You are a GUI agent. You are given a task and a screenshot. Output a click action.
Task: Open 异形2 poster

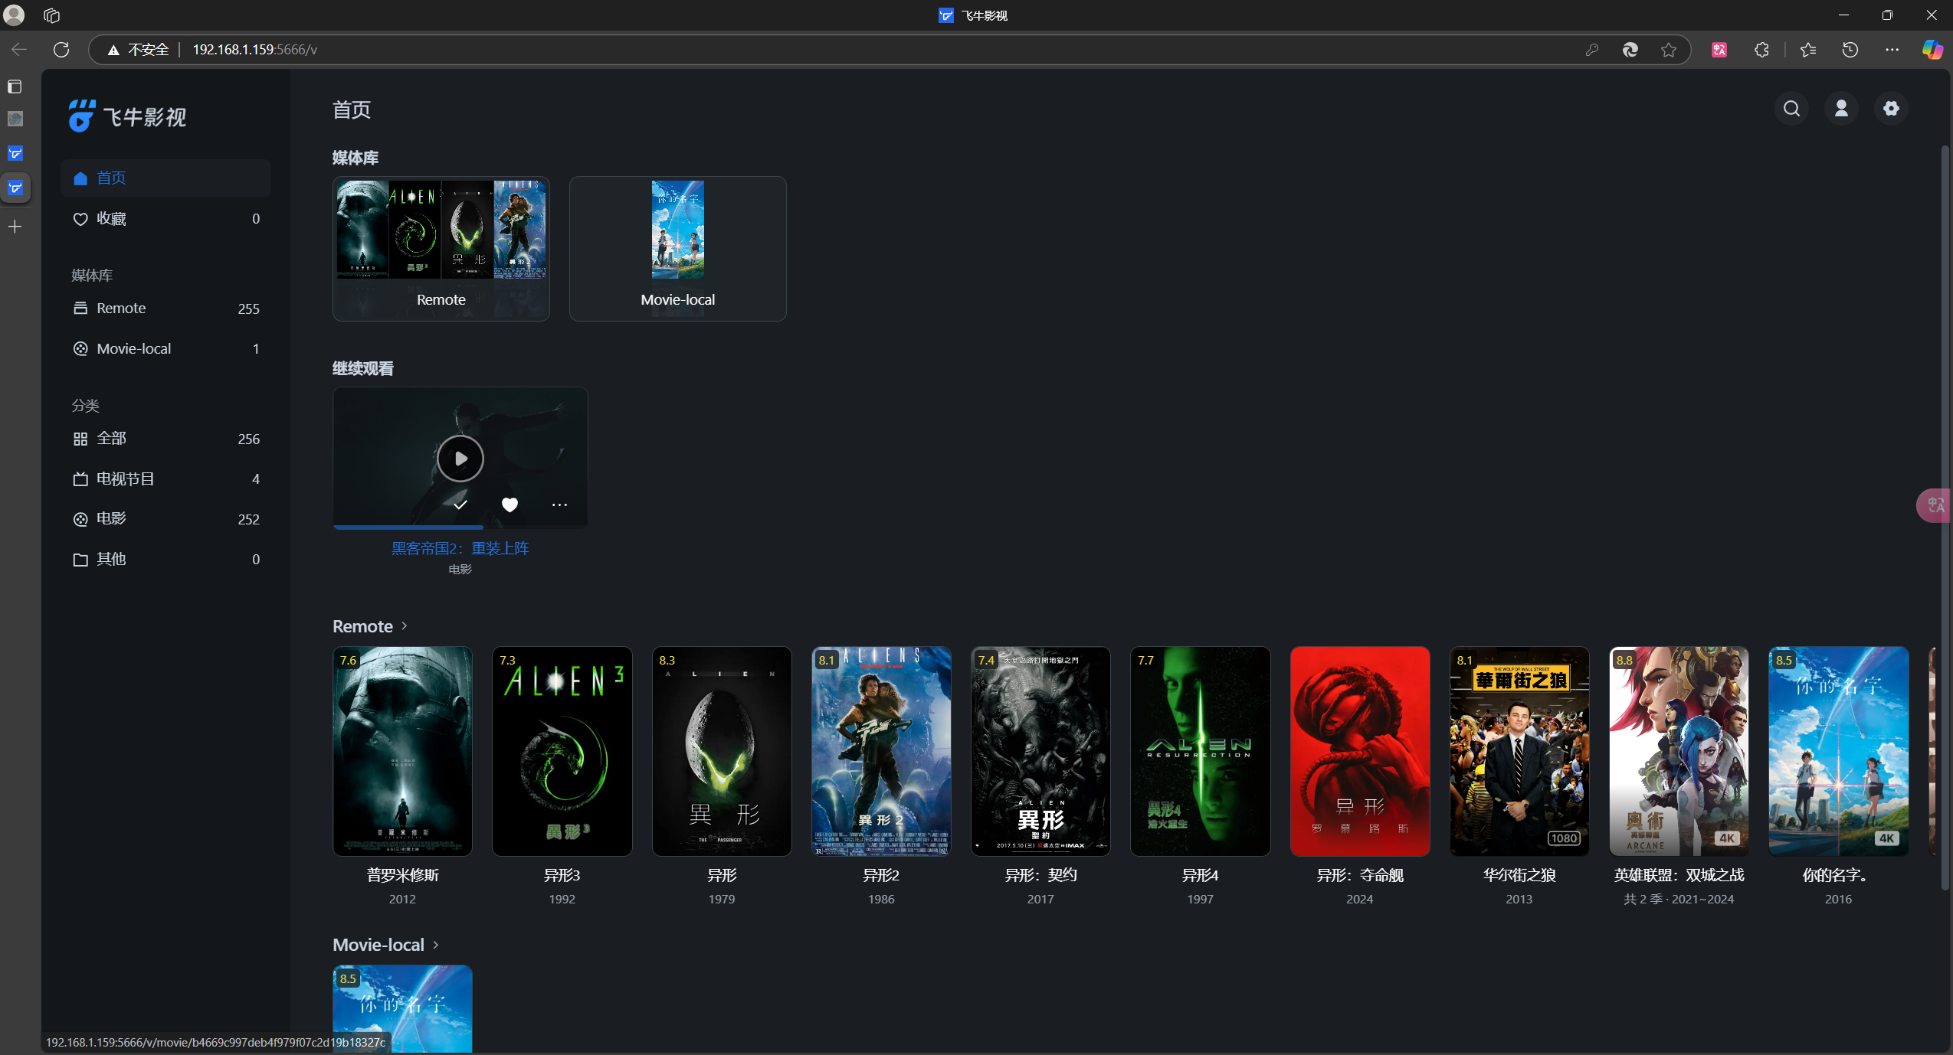[x=881, y=751]
